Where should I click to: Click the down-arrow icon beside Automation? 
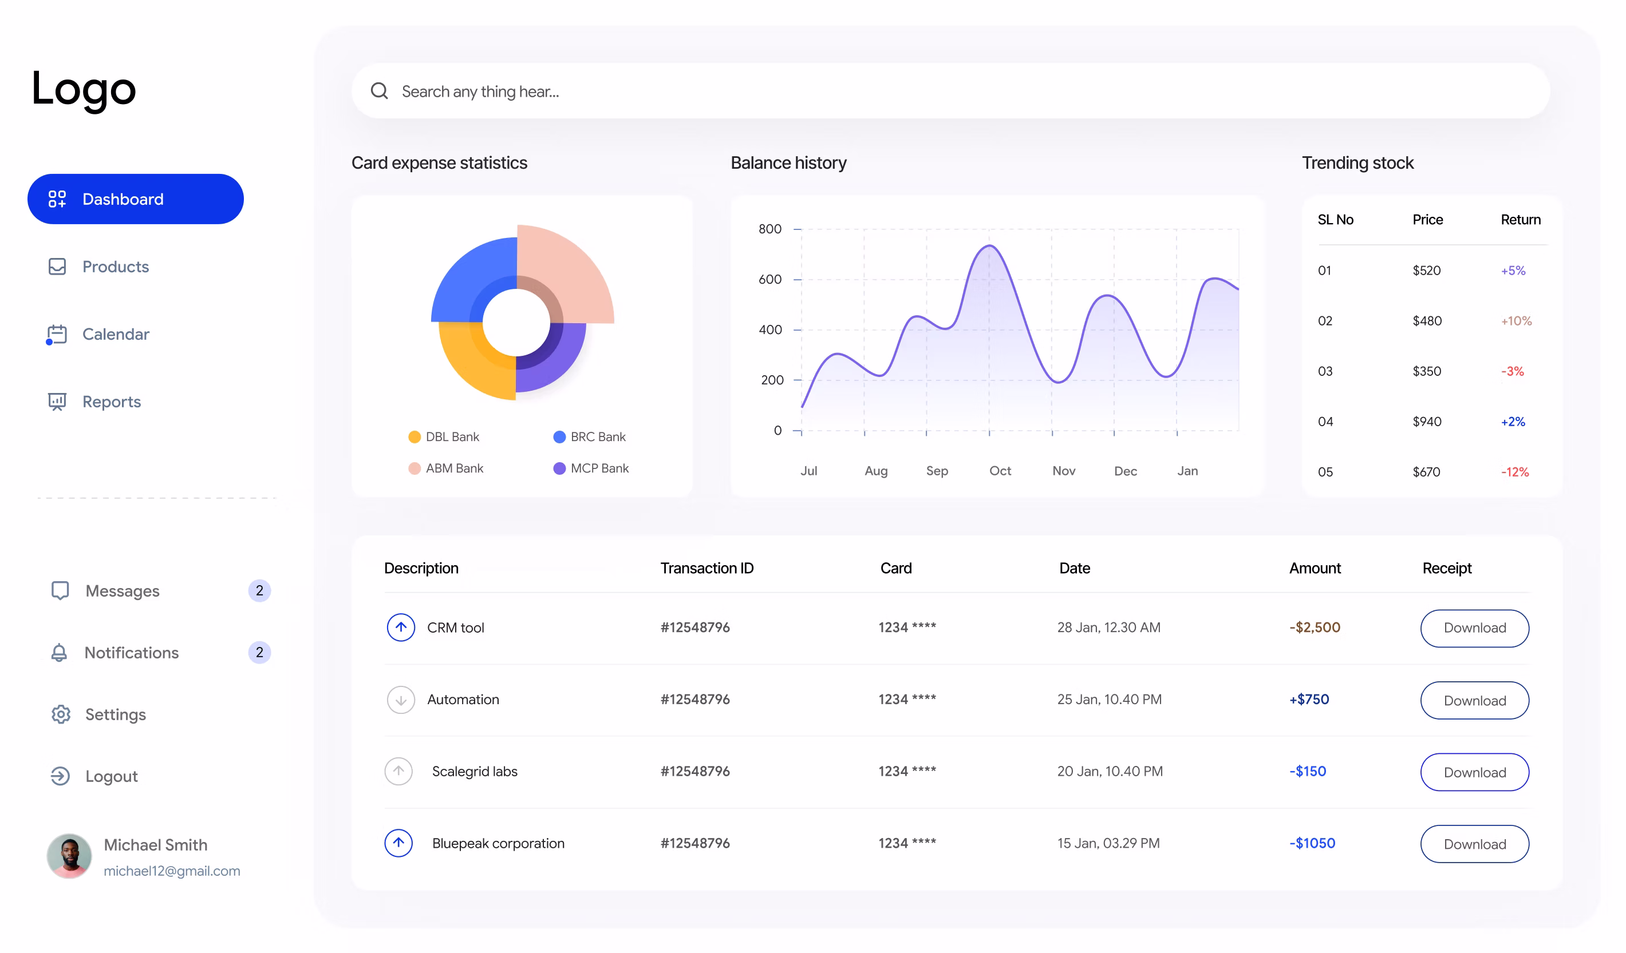[401, 700]
